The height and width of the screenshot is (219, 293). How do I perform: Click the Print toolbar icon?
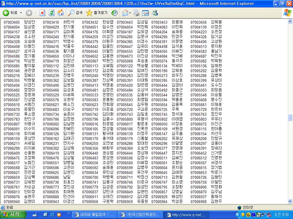coord(136,13)
